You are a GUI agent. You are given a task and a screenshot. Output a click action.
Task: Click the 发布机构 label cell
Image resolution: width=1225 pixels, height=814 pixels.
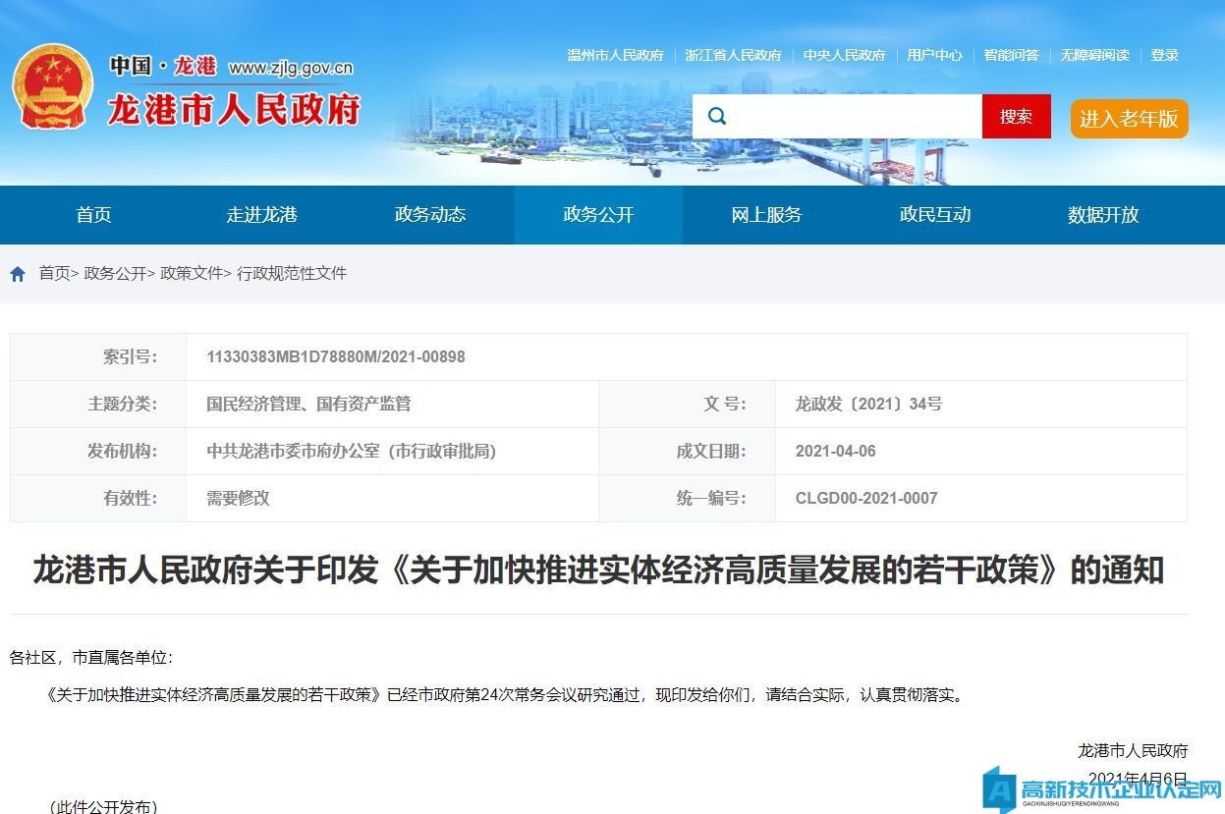[98, 452]
